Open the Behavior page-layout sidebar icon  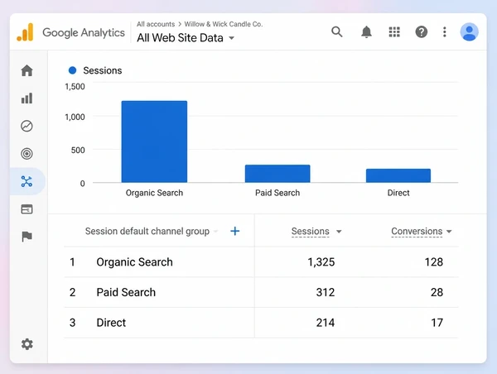click(x=27, y=209)
